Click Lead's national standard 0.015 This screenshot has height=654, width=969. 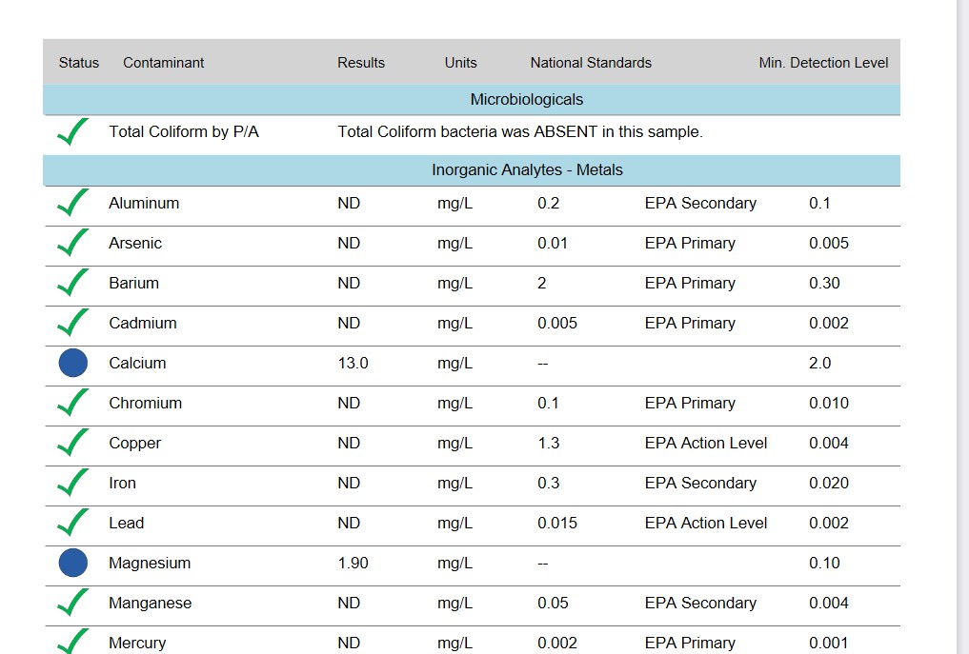point(557,523)
